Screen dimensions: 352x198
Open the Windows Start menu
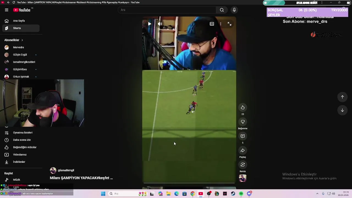103,194
